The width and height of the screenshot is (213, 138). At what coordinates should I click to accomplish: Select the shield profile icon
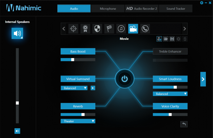coord(97,29)
